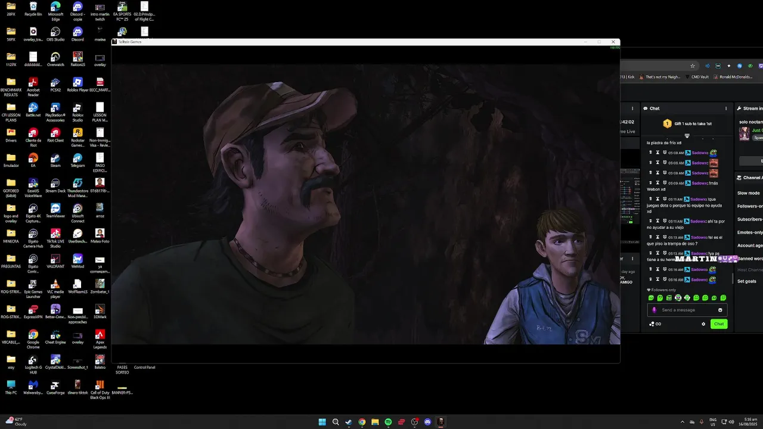Open the Recycle Bin desktop icon
Screen dimensions: 763x429
click(33, 9)
